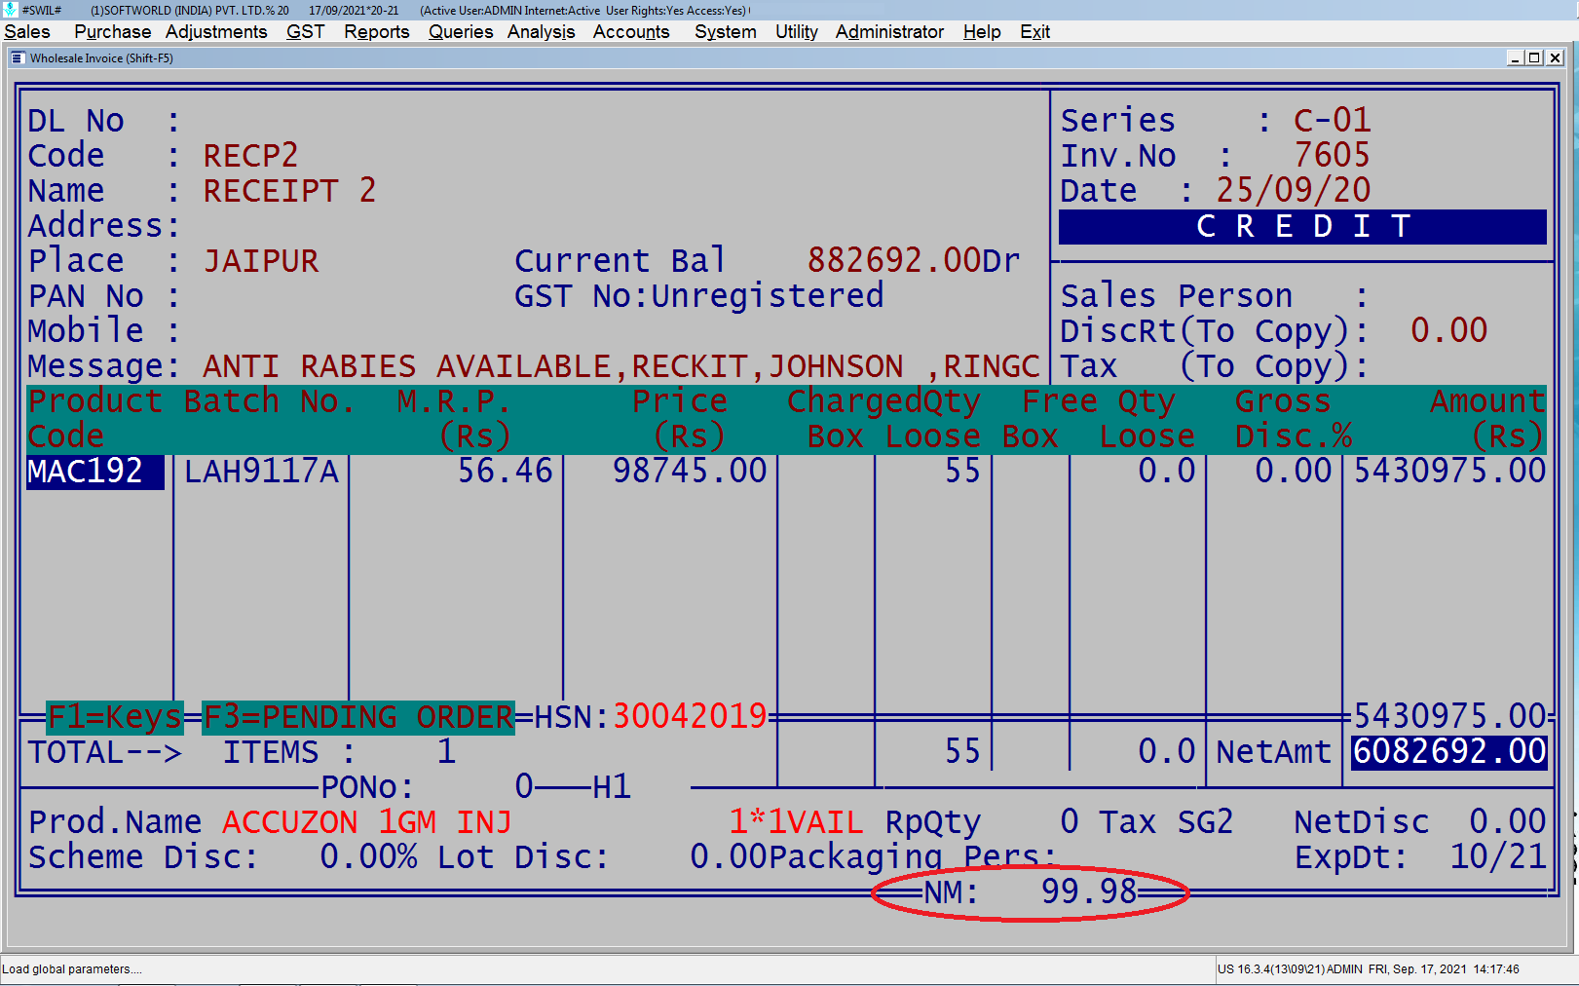Screen dimensions: 1579x986
Task: Open the Reports menu
Action: pos(376,32)
